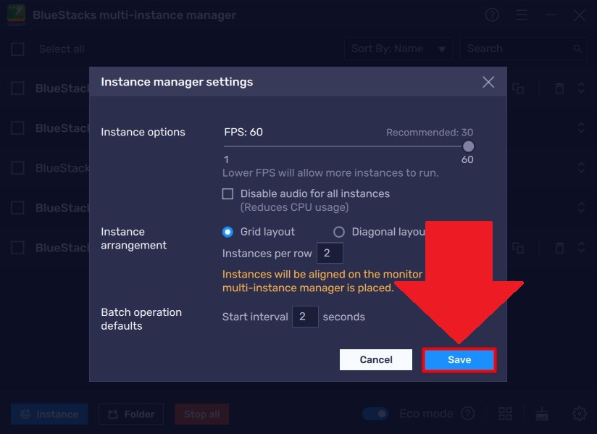Image resolution: width=597 pixels, height=434 pixels.
Task: Check the Select all box
Action: coord(17,49)
